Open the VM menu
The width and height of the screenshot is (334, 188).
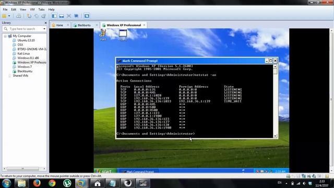pyautogui.click(x=32, y=9)
